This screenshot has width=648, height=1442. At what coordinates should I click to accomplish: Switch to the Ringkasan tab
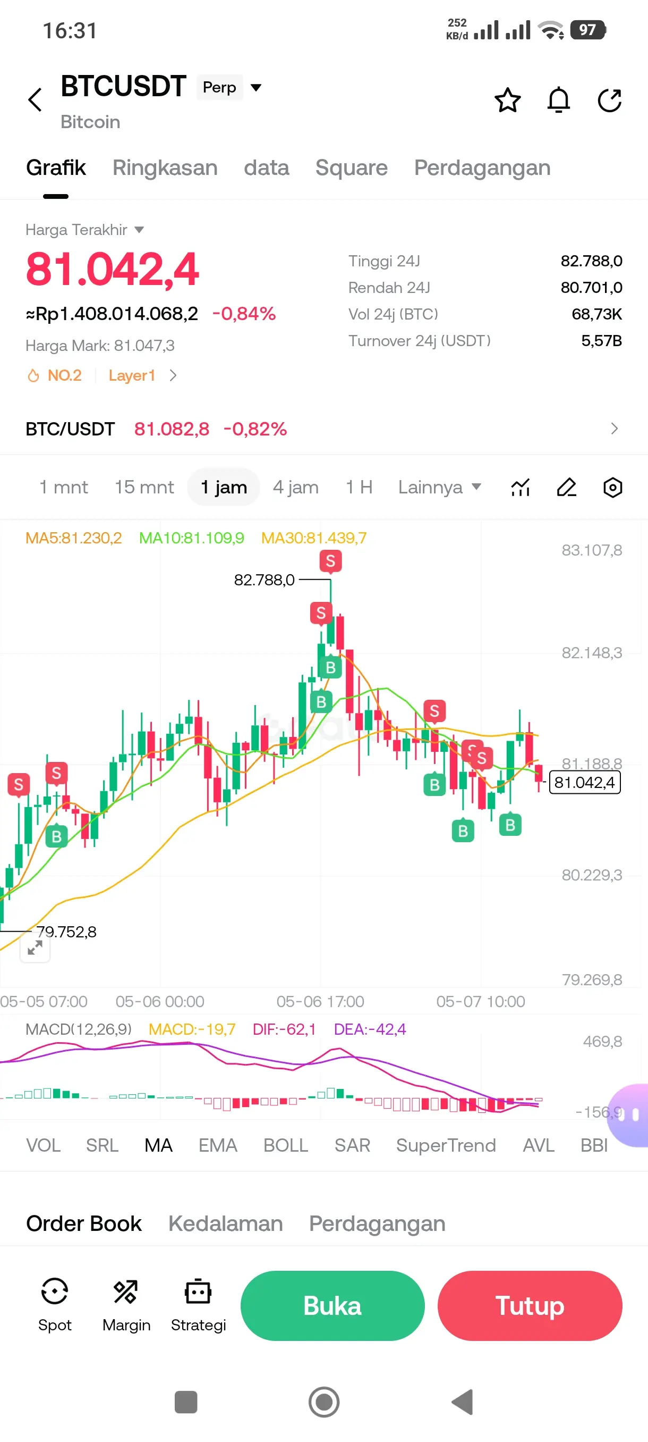coord(165,168)
